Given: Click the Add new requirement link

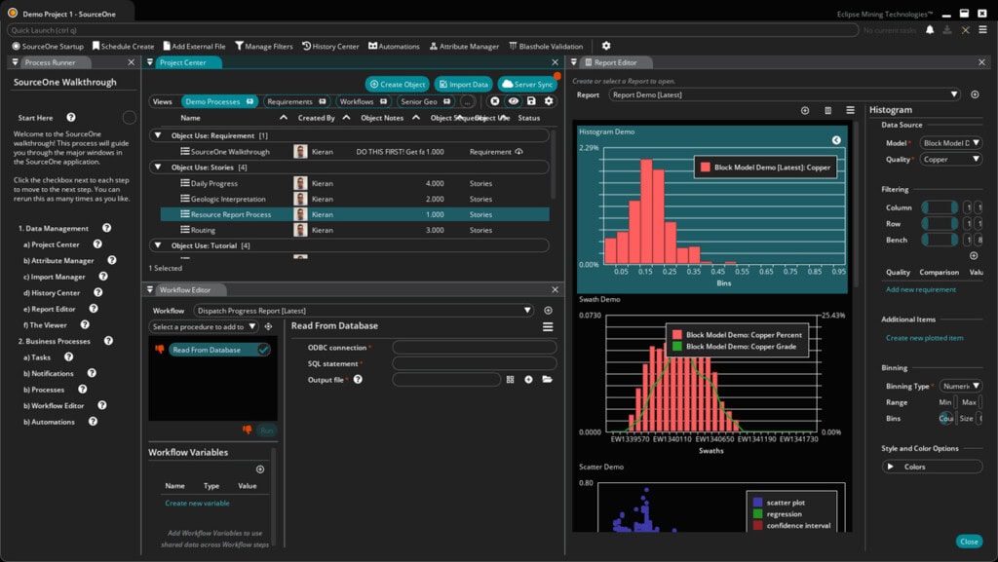Looking at the screenshot, I should coord(921,289).
